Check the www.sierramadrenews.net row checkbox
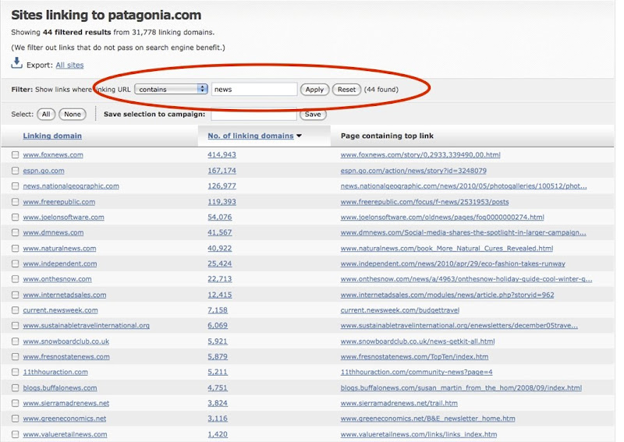 click(x=15, y=403)
